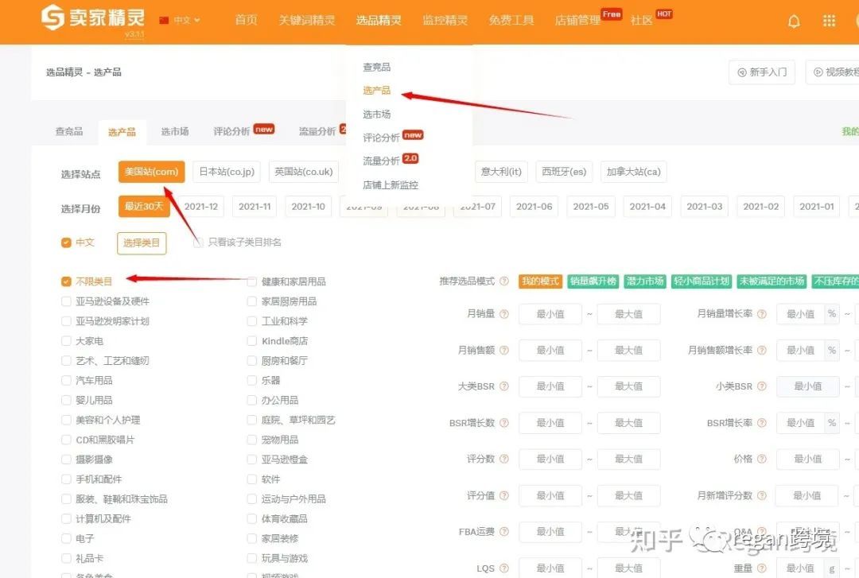859x578 pixels.
Task: Enable the 只看该子类目排名 option
Action: tap(197, 242)
